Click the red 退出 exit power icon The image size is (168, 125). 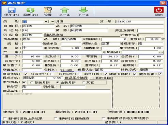[159, 10]
